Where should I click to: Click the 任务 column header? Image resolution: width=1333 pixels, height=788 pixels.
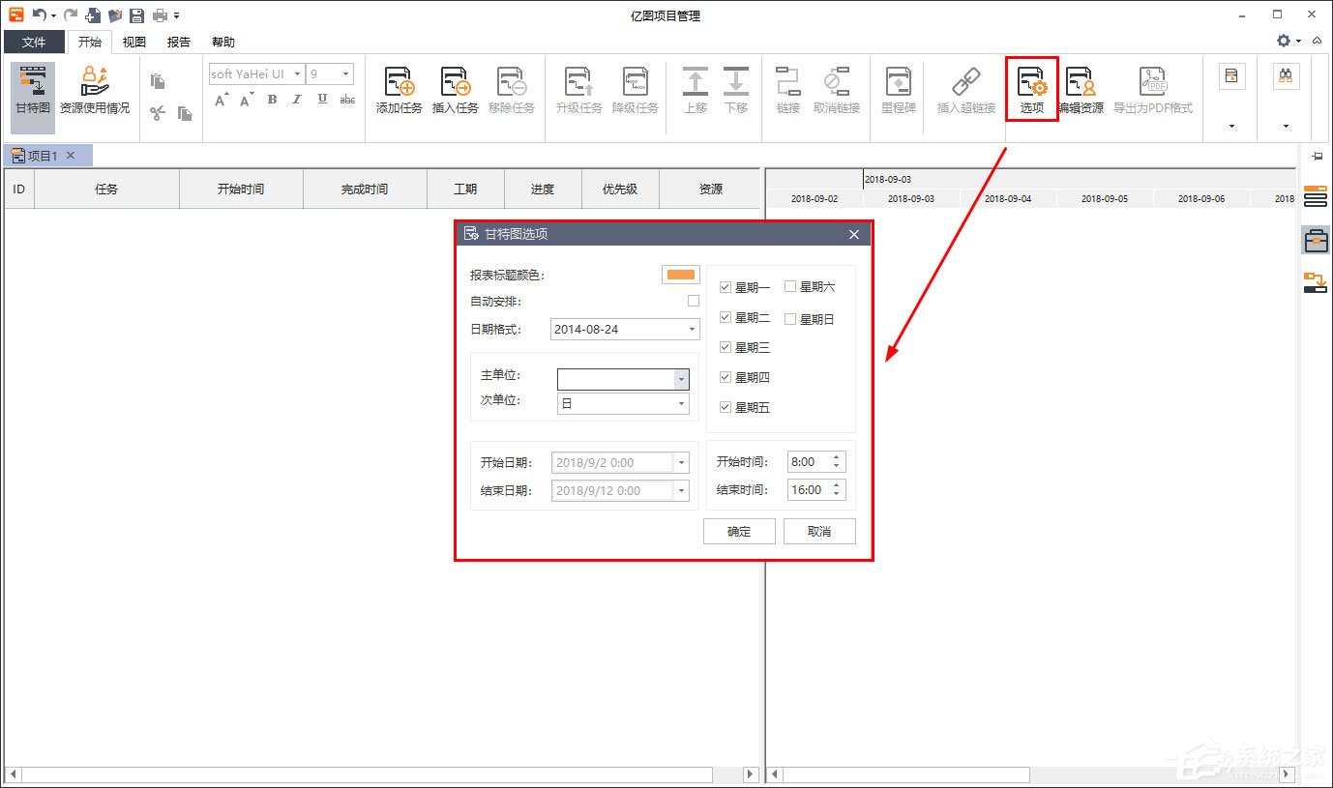click(106, 190)
